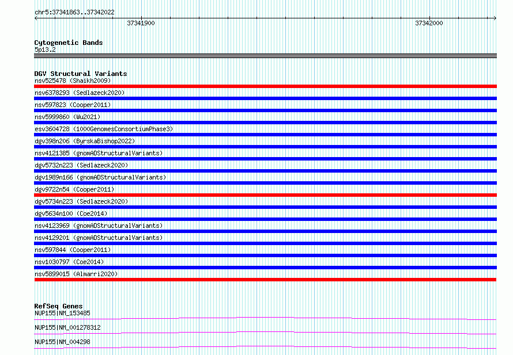This screenshot has width=513, height=355.
Task: Select dgv5732n223 (Sedlazeck2020) label
Action: tap(81, 165)
